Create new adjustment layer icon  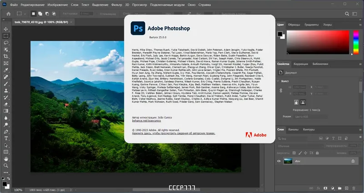[333, 188]
